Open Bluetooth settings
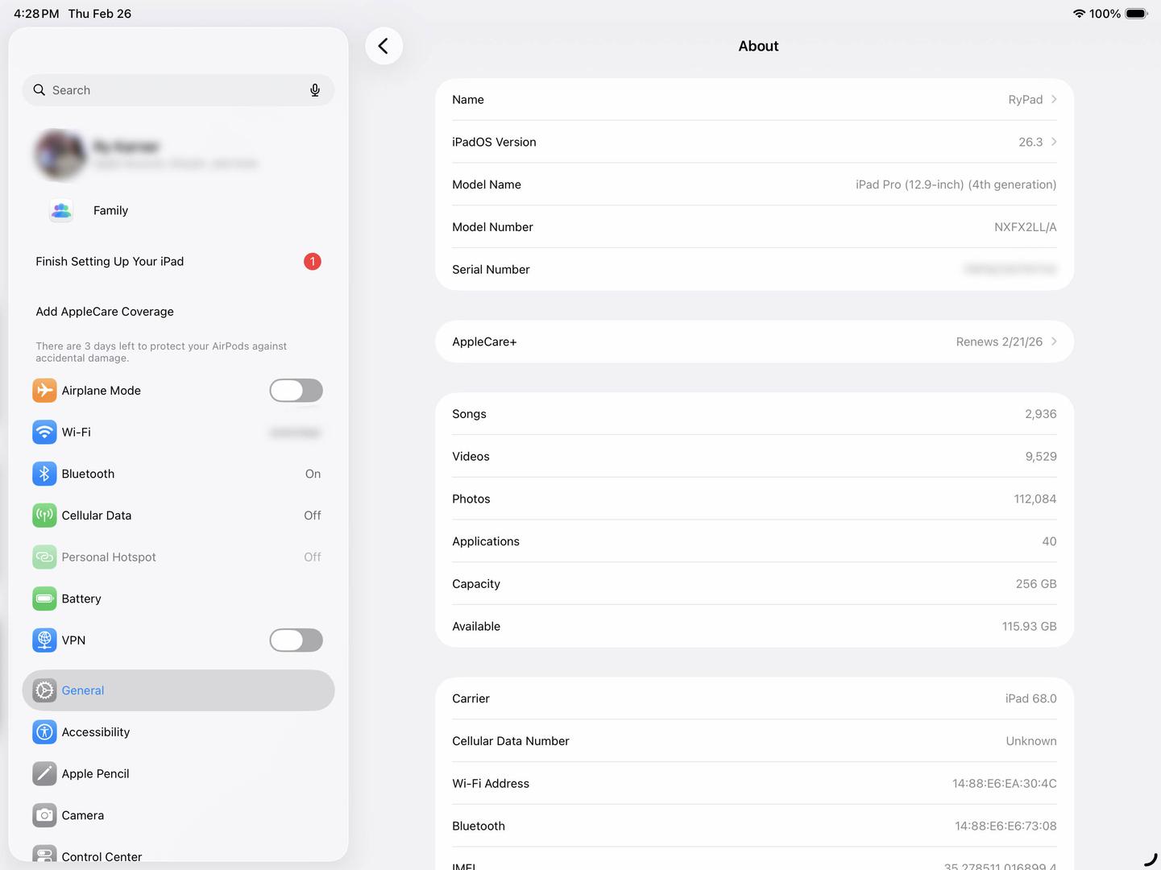The image size is (1161, 870). coord(178,474)
